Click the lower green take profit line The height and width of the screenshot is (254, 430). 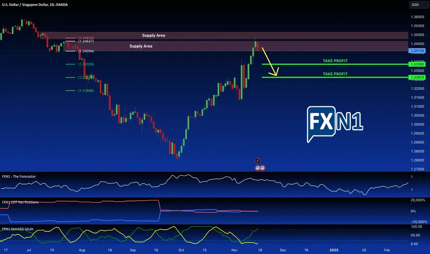click(335, 78)
